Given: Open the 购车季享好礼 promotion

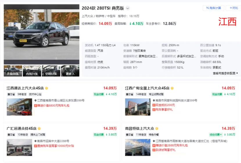Looking at the screenshot, I should 164,110.
